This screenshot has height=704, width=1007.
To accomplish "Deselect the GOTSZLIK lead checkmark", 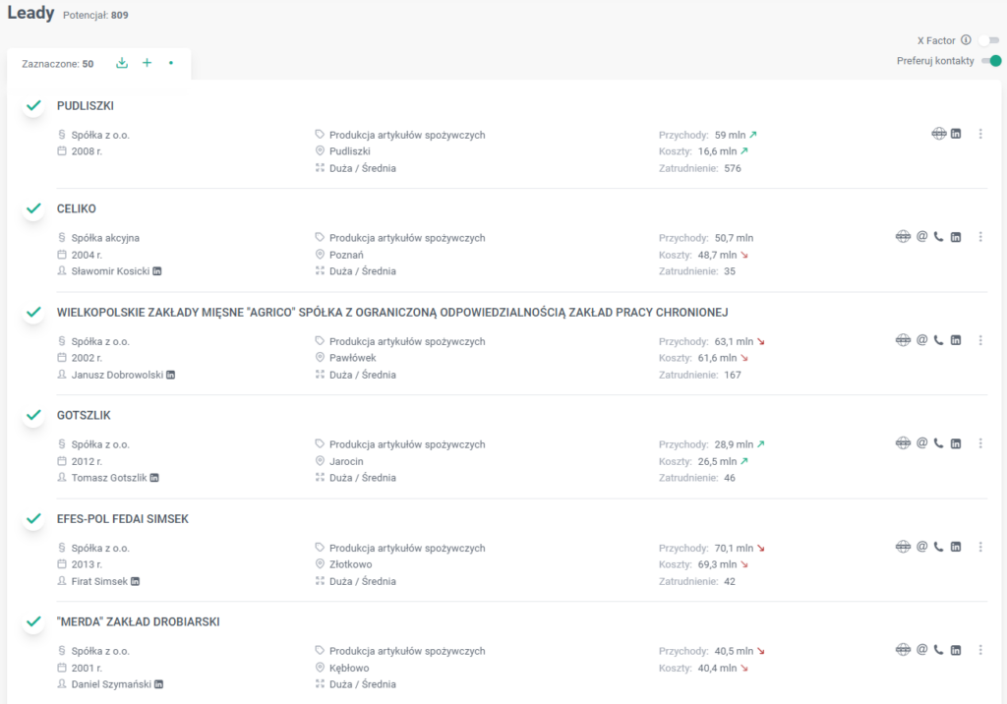I will [x=33, y=415].
